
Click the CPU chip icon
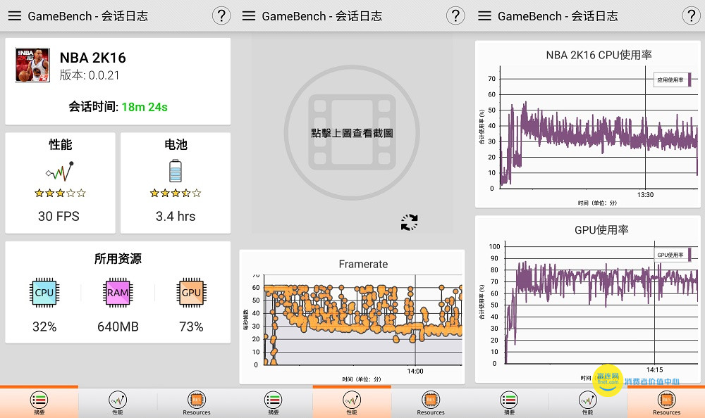click(x=44, y=293)
